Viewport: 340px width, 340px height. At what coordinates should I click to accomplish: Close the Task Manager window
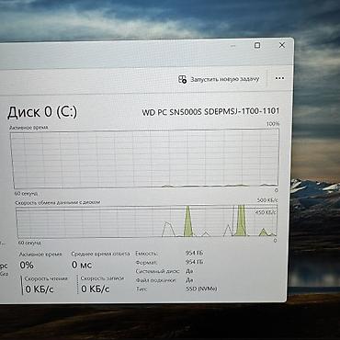point(282,45)
